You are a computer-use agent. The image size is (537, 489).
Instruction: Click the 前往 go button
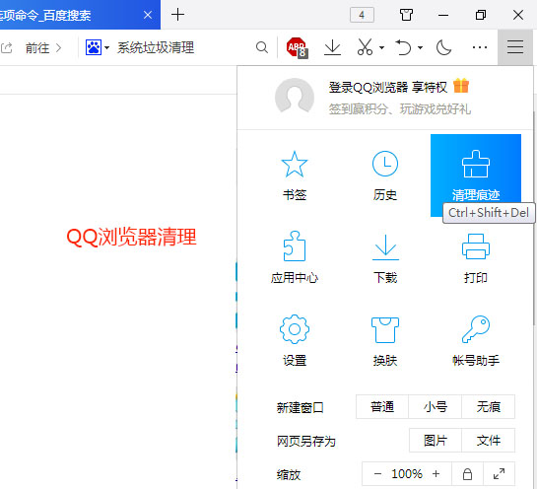43,47
